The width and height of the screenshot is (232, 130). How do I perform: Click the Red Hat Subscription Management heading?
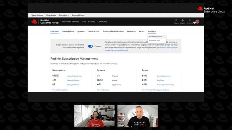74,58
